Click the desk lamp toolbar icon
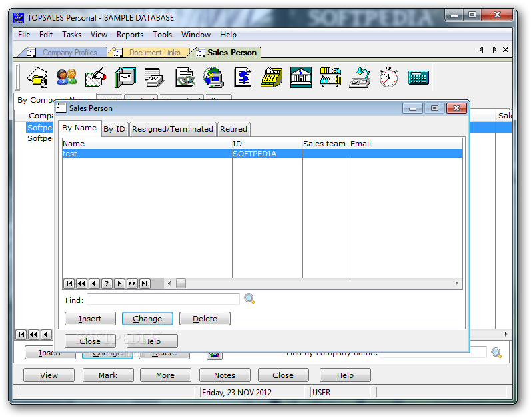 (x=360, y=77)
